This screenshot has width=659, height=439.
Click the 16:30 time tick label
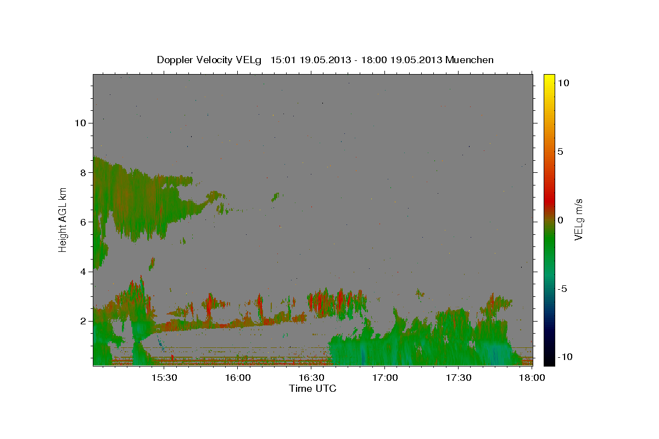coord(311,378)
